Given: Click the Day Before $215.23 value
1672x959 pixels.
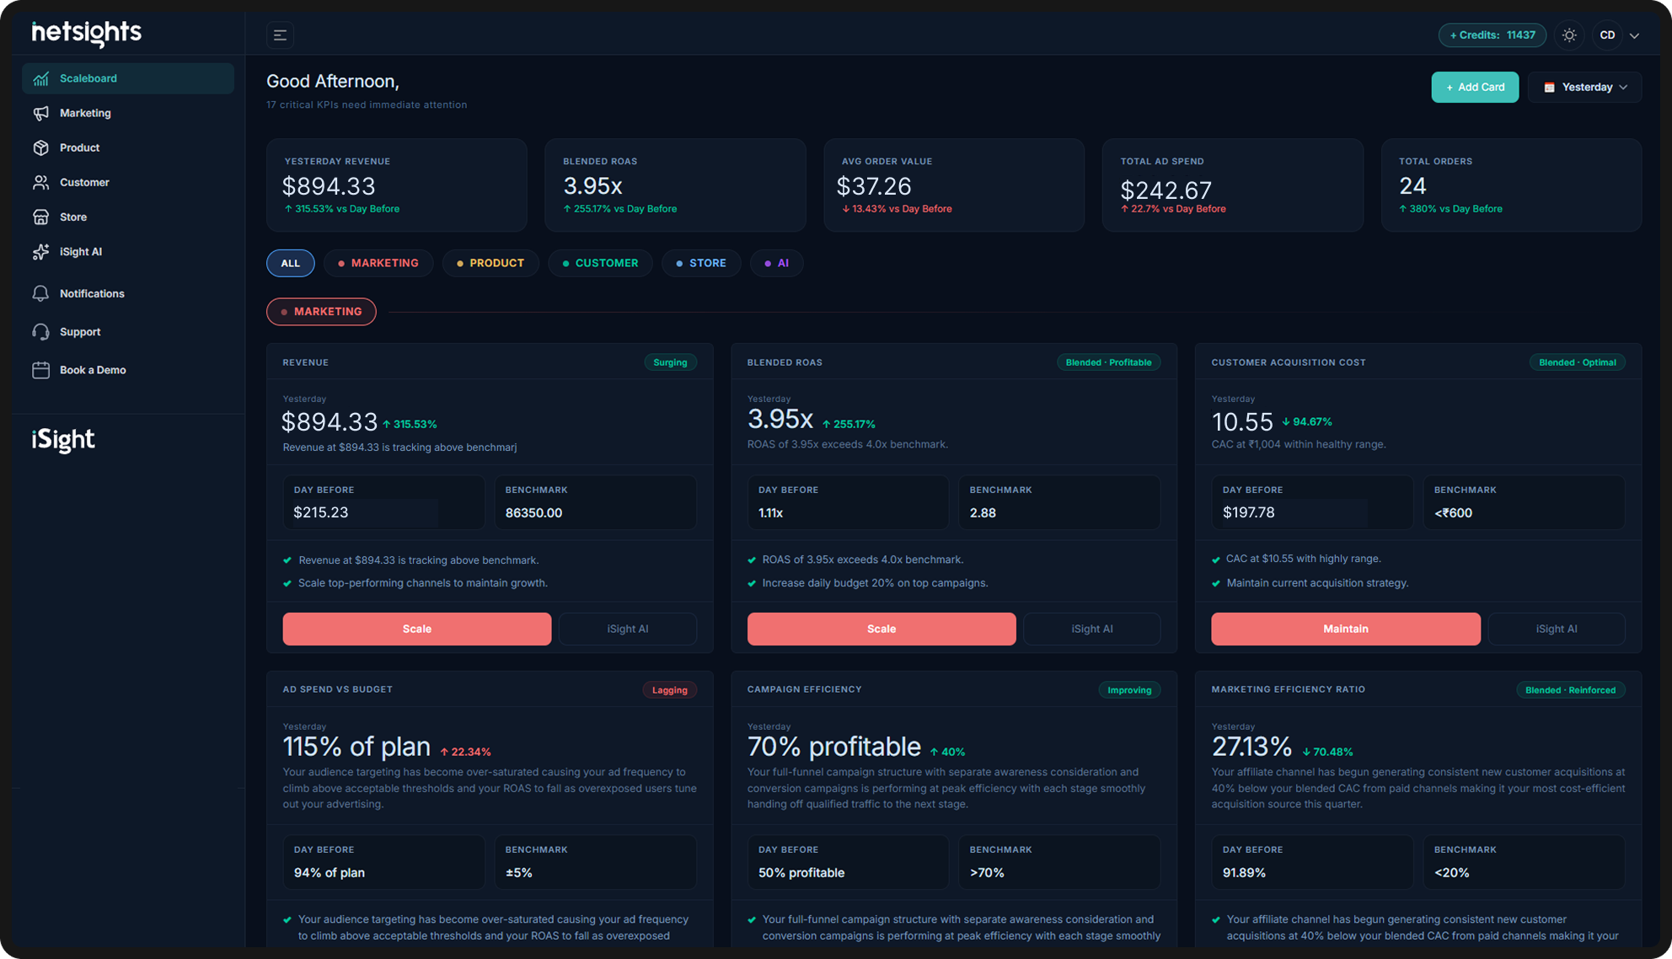Looking at the screenshot, I should pos(320,512).
